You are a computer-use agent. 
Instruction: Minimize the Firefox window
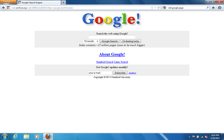pos(208,1)
